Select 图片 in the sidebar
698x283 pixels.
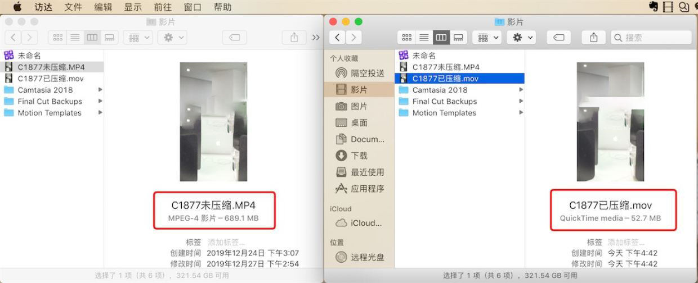[359, 106]
